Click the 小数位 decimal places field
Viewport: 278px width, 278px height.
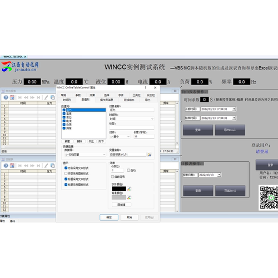(118, 170)
